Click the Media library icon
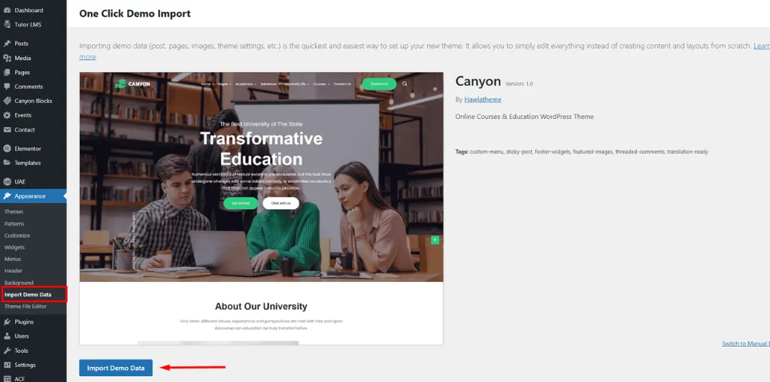The height and width of the screenshot is (382, 770). (7, 58)
